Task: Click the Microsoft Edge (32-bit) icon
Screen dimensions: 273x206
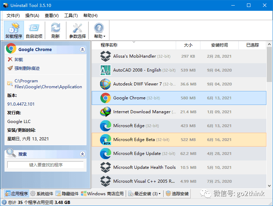Action: [105, 126]
